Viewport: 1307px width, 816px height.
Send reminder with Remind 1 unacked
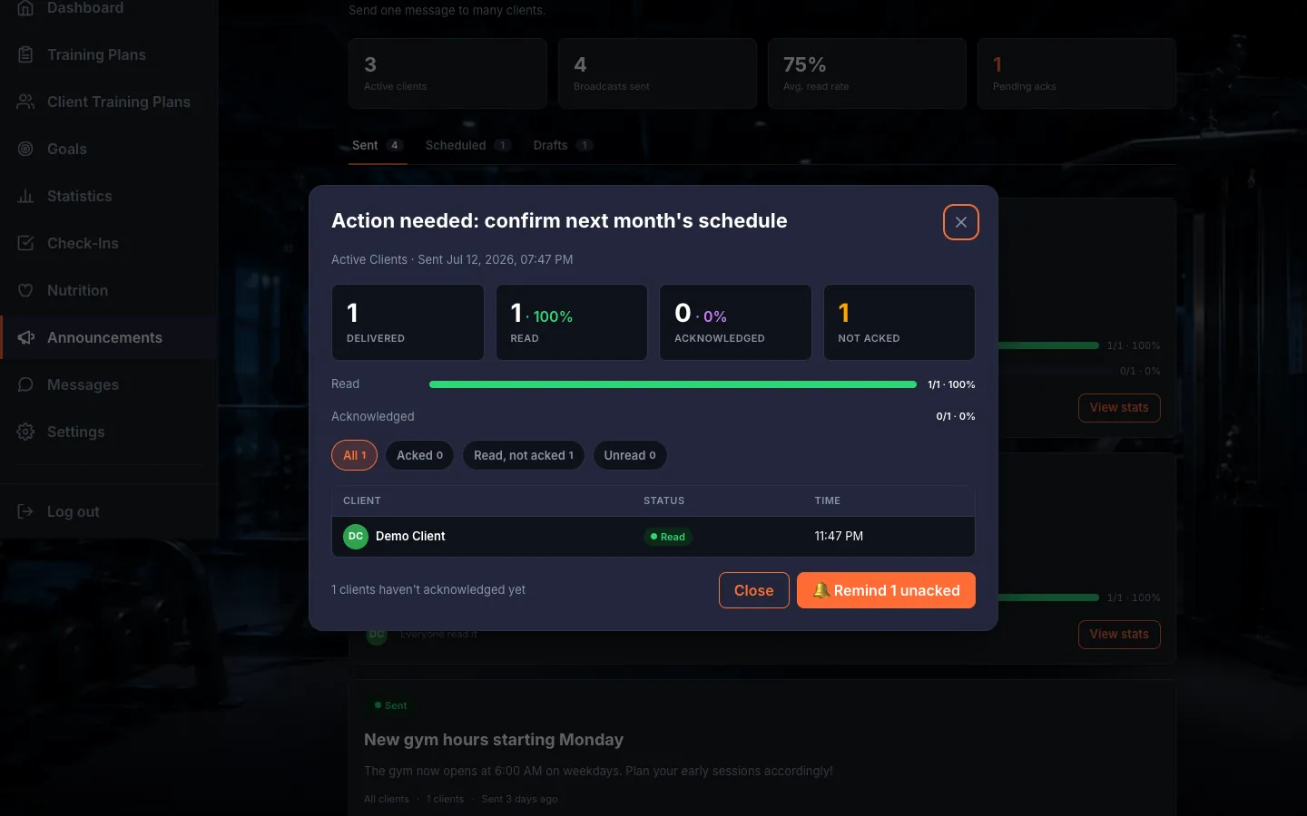coord(886,590)
